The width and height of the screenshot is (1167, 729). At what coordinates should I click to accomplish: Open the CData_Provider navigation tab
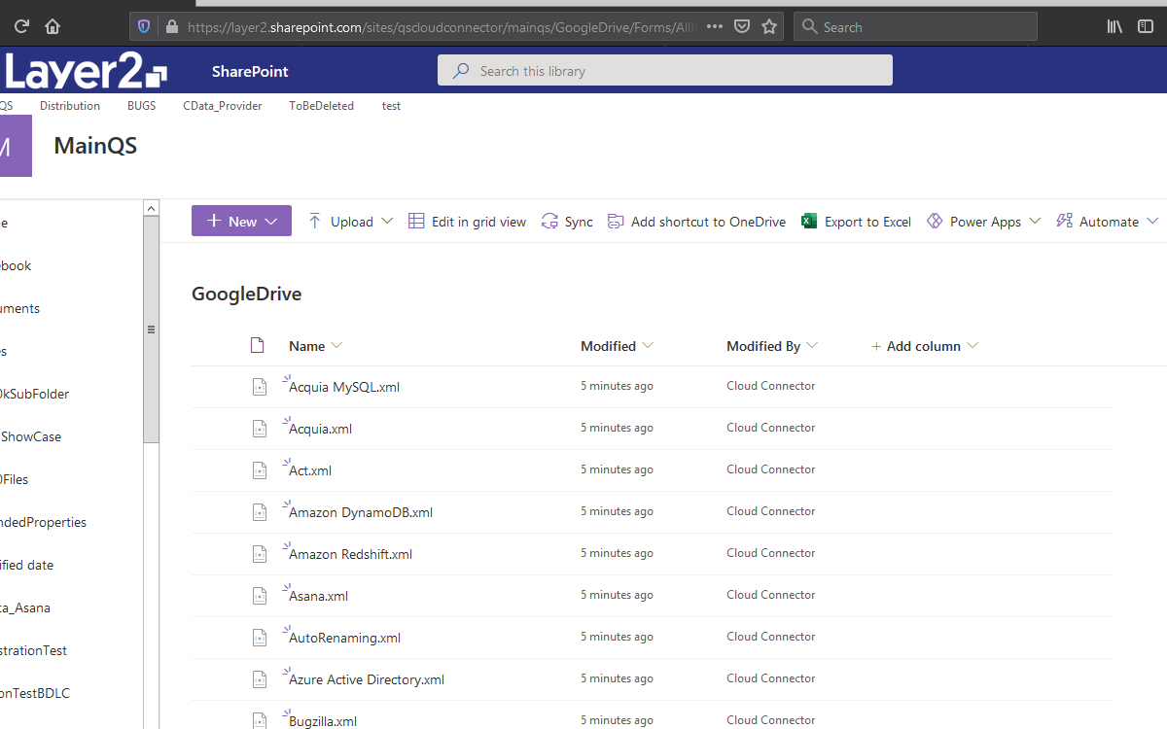coord(223,106)
